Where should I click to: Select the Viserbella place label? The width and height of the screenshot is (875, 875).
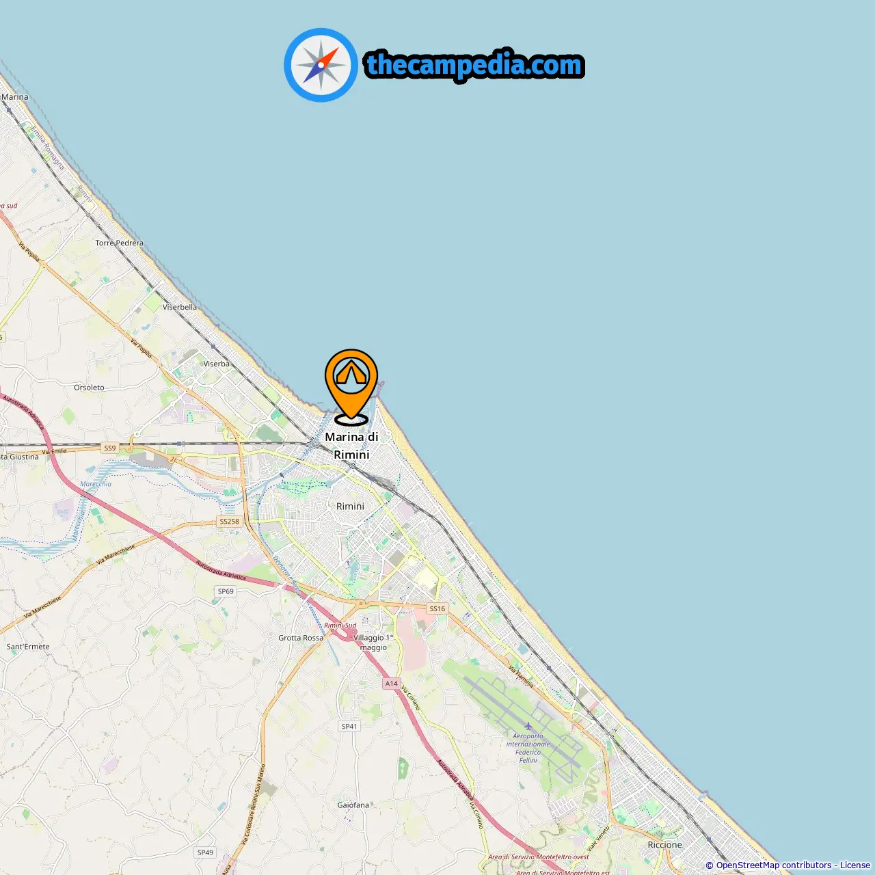click(180, 308)
